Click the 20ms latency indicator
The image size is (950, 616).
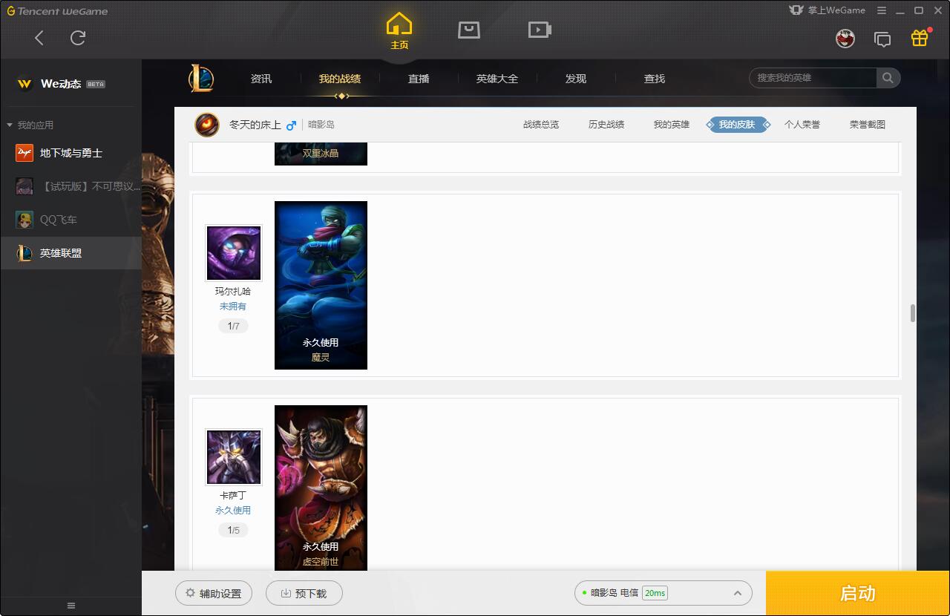click(655, 593)
